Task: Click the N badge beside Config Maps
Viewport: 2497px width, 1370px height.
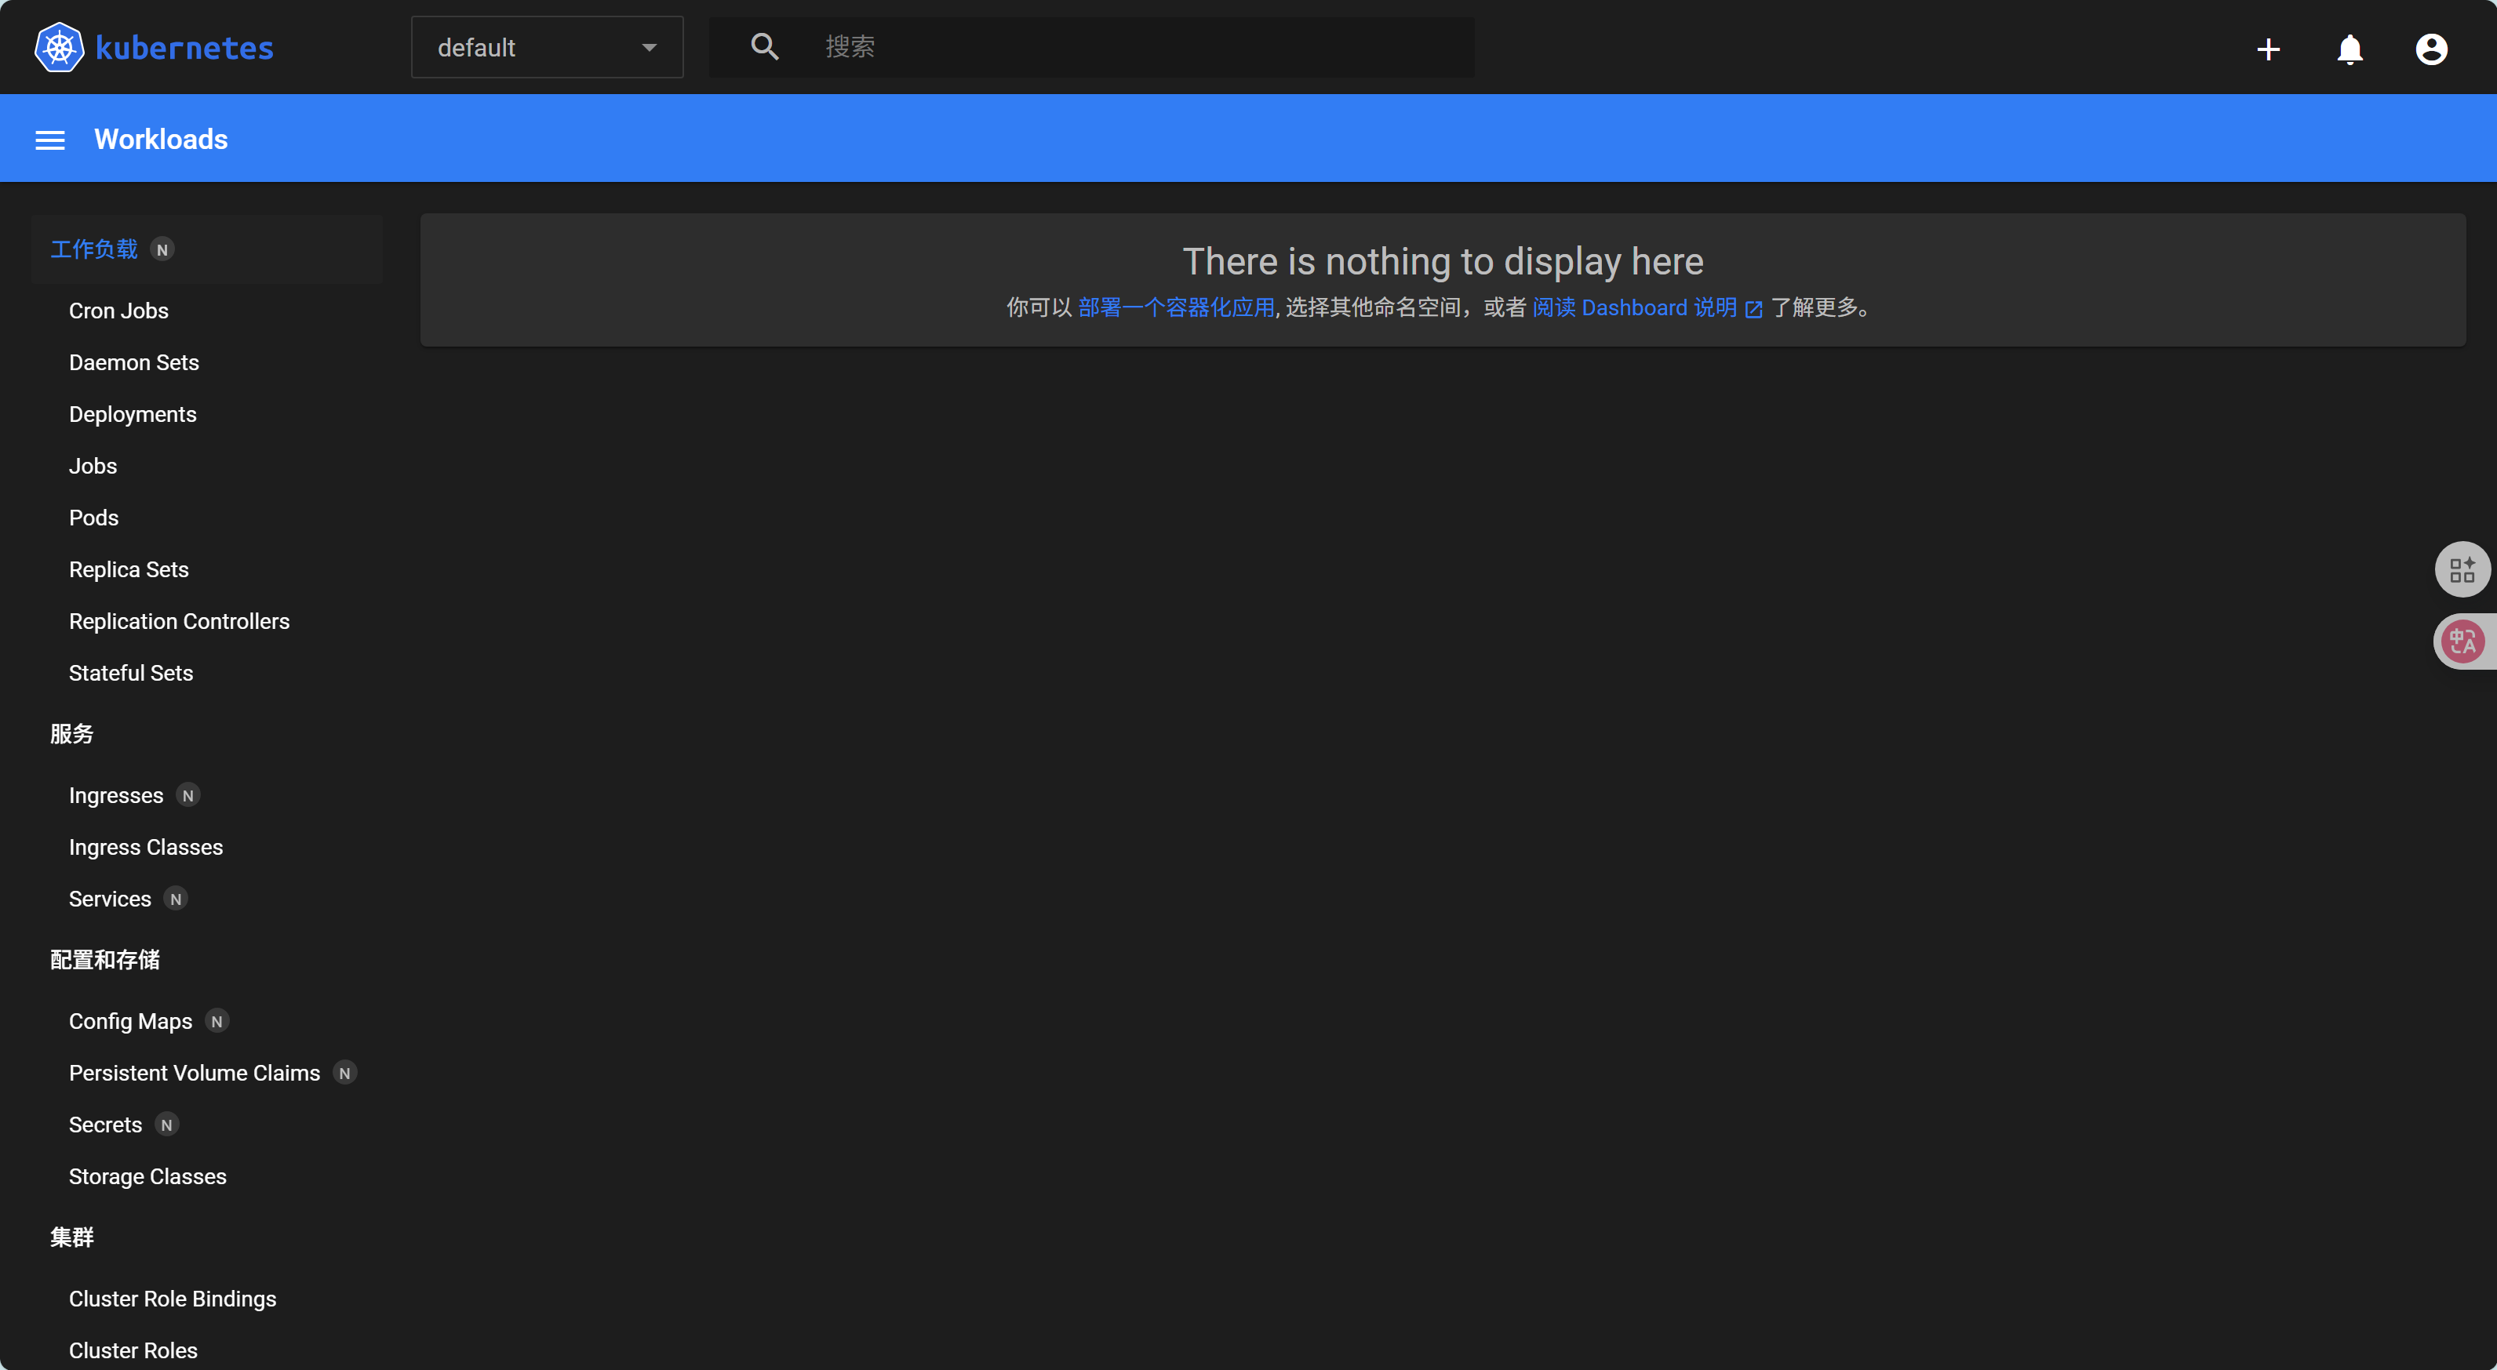Action: [217, 1021]
